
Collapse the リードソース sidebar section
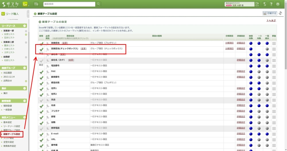click(25, 26)
